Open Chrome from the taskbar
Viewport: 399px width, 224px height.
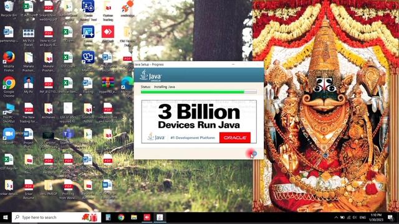[x=121, y=217]
